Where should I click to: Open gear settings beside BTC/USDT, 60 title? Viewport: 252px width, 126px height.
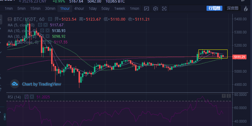click(x=50, y=19)
